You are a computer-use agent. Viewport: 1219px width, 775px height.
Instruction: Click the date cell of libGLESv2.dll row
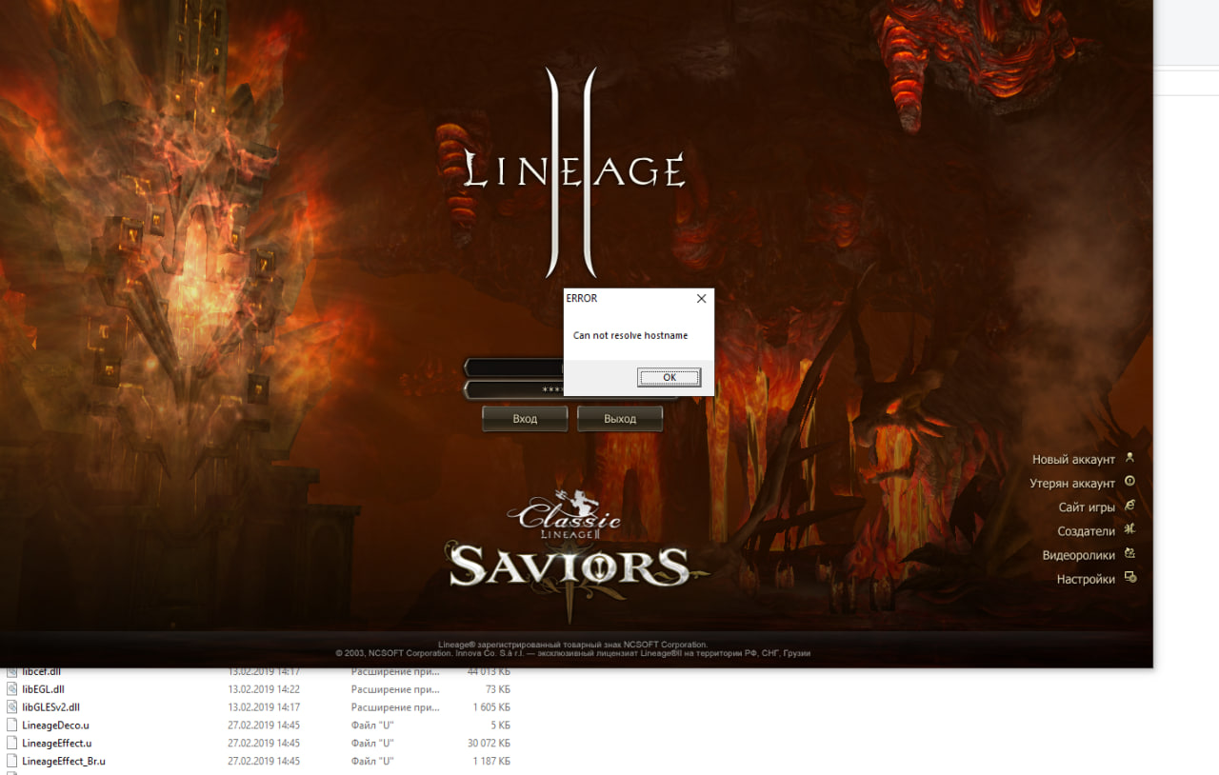coord(264,707)
